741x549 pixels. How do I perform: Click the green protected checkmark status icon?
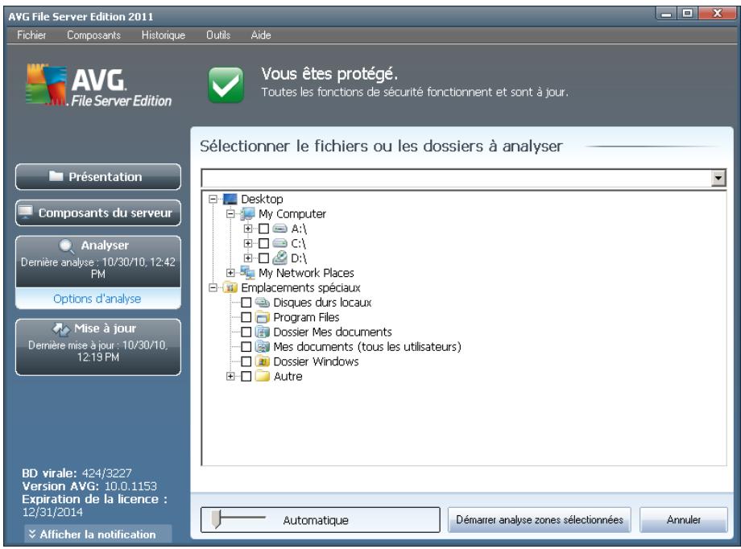pyautogui.click(x=226, y=85)
